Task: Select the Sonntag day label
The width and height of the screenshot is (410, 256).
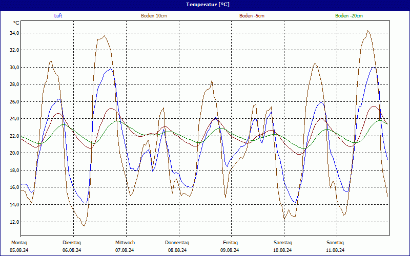Action: pyautogui.click(x=335, y=242)
